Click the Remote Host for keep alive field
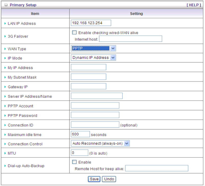 [157, 168]
